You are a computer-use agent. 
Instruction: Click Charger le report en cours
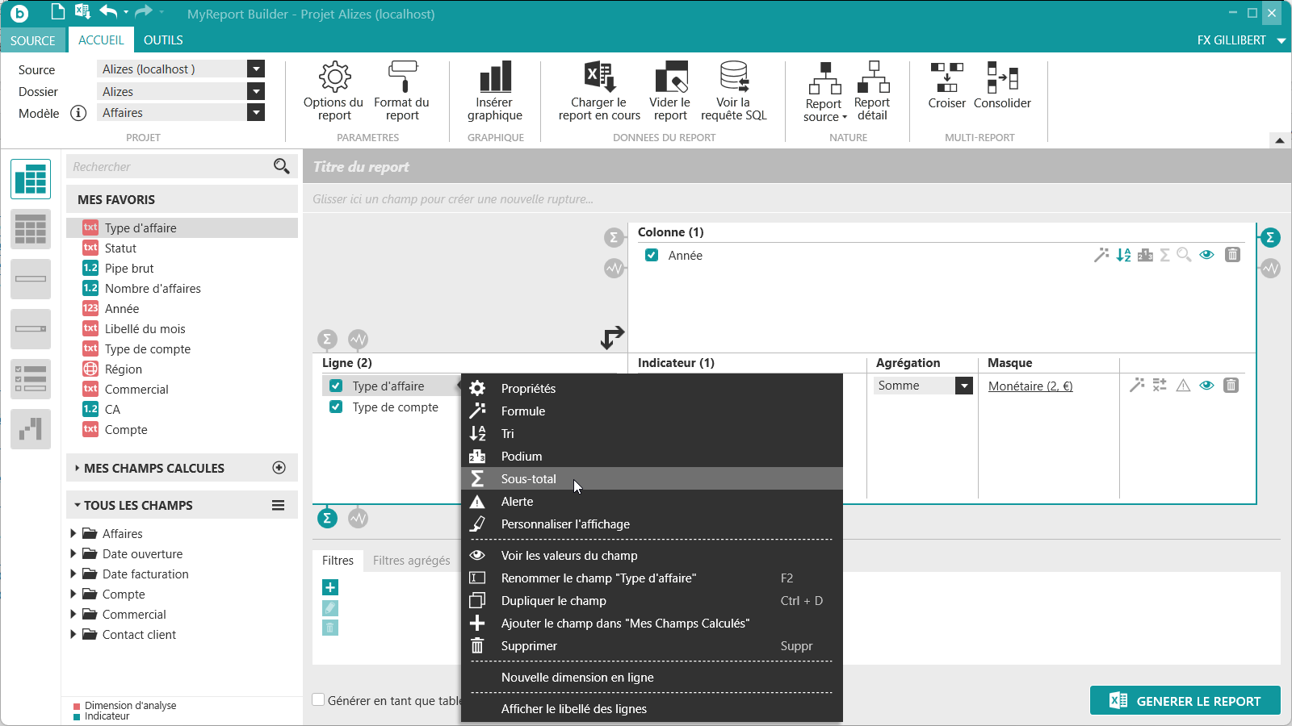pos(599,91)
